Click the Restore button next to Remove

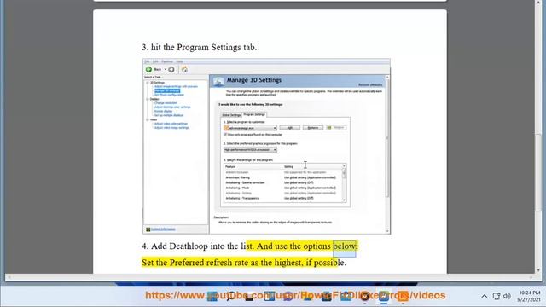[x=336, y=128]
